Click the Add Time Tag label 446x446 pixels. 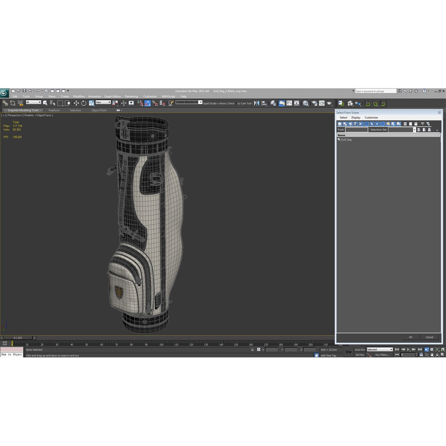click(x=328, y=356)
